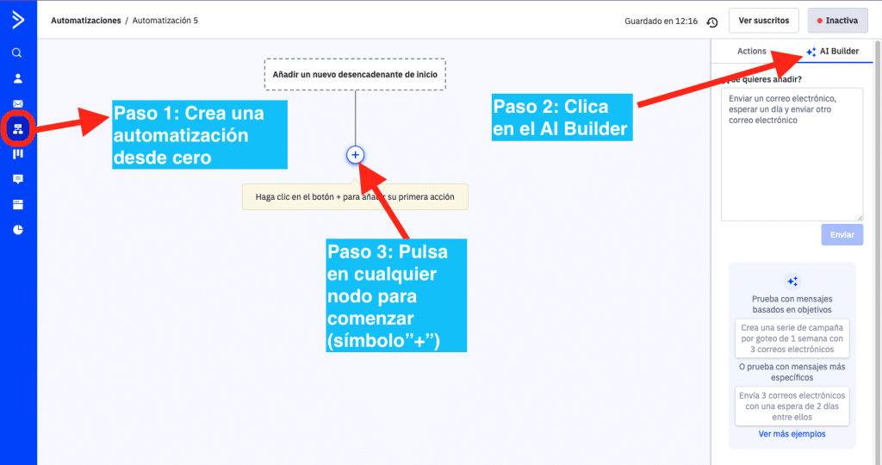Click the Automatización 5 title

point(165,21)
